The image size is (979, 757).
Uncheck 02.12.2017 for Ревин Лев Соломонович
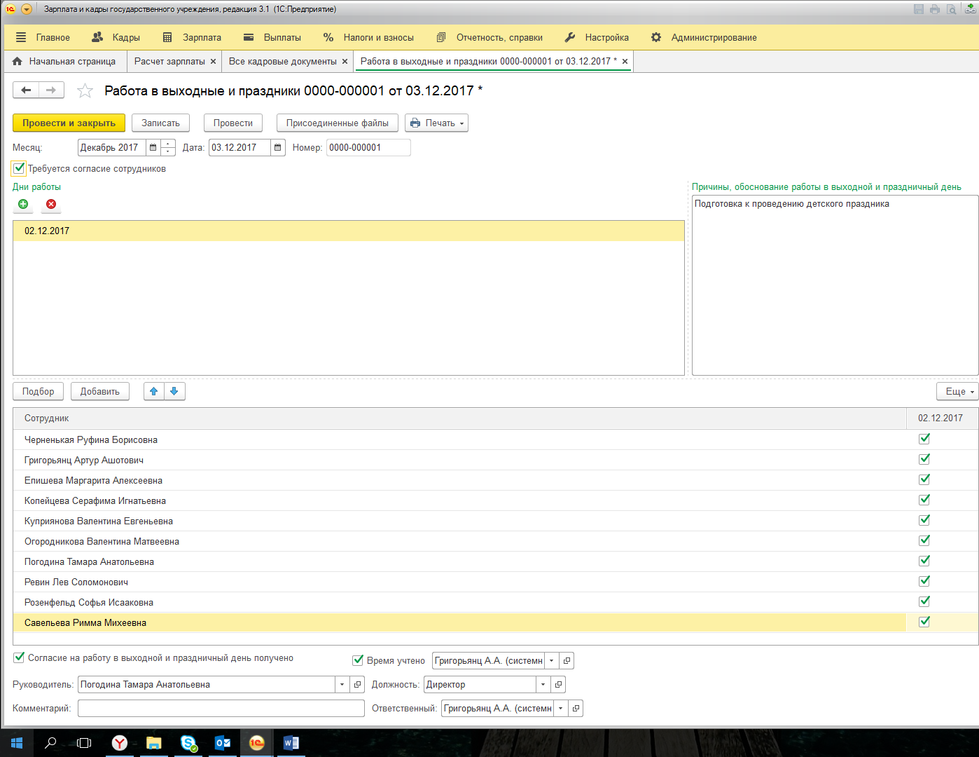(924, 581)
